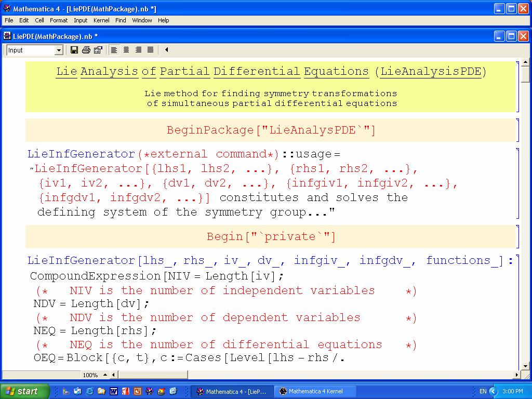The height and width of the screenshot is (399, 532).
Task: Open the folder icon in quick launch
Action: [x=101, y=391]
